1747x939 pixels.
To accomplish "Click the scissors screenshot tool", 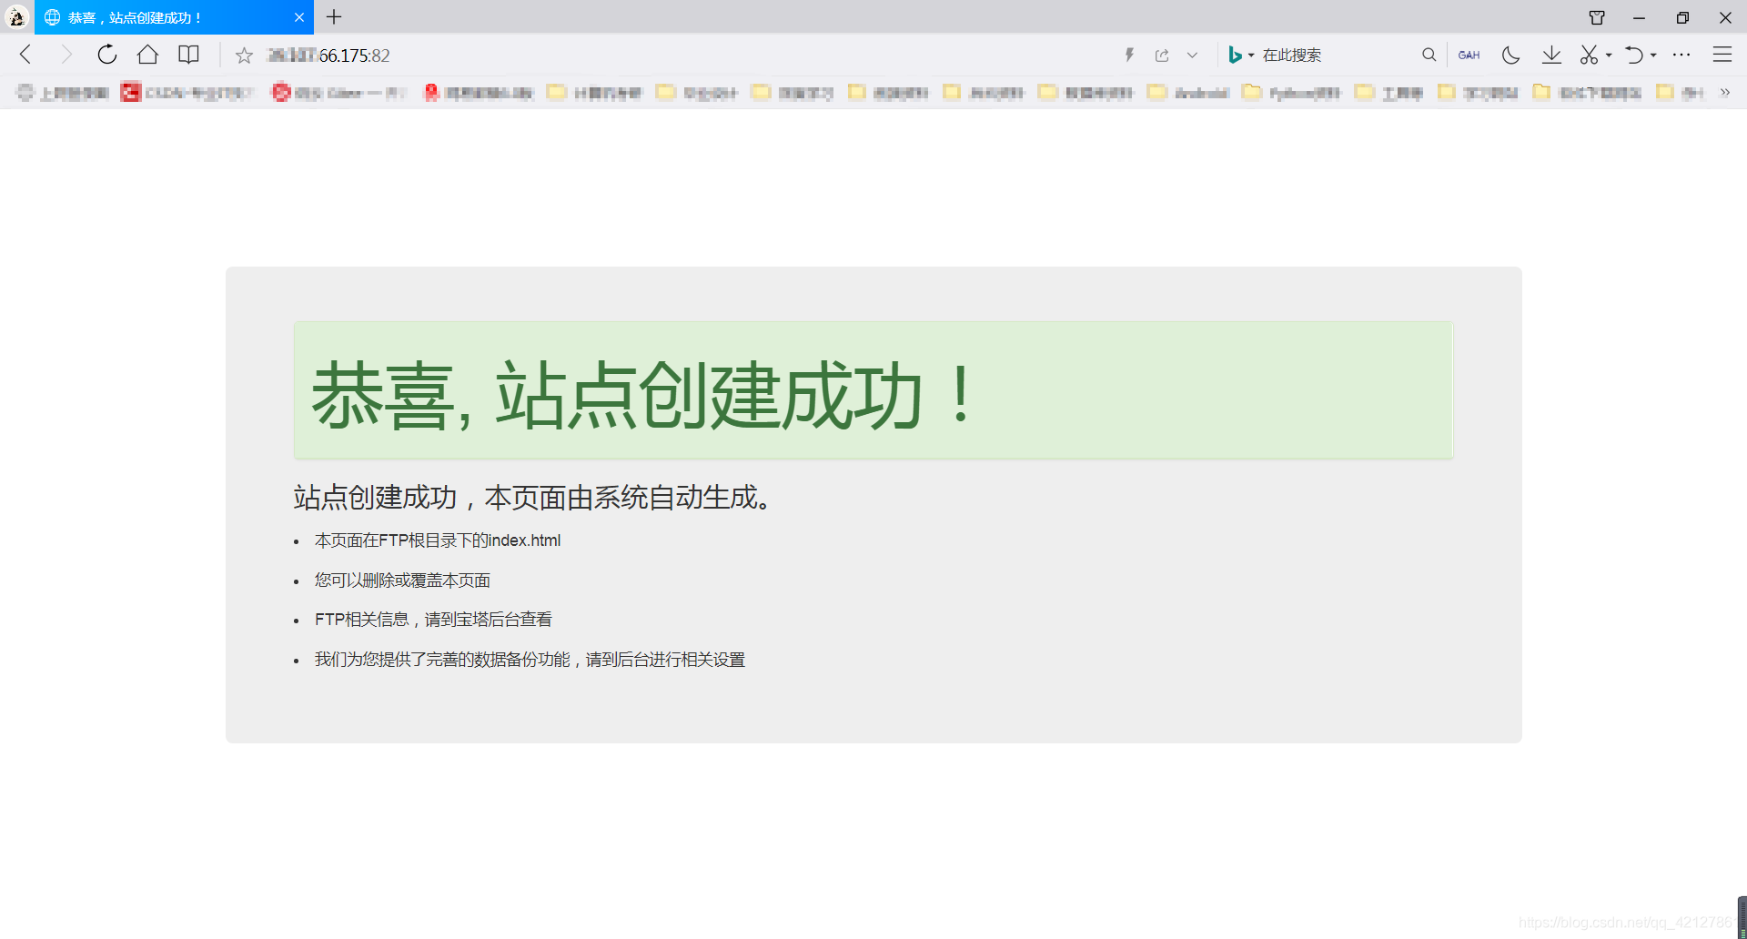I will (1589, 55).
